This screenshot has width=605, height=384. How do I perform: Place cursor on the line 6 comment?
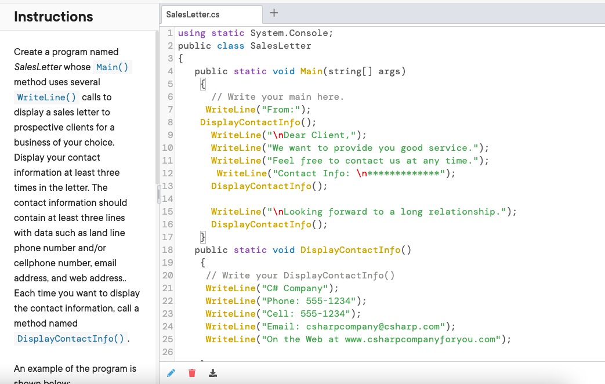click(278, 96)
